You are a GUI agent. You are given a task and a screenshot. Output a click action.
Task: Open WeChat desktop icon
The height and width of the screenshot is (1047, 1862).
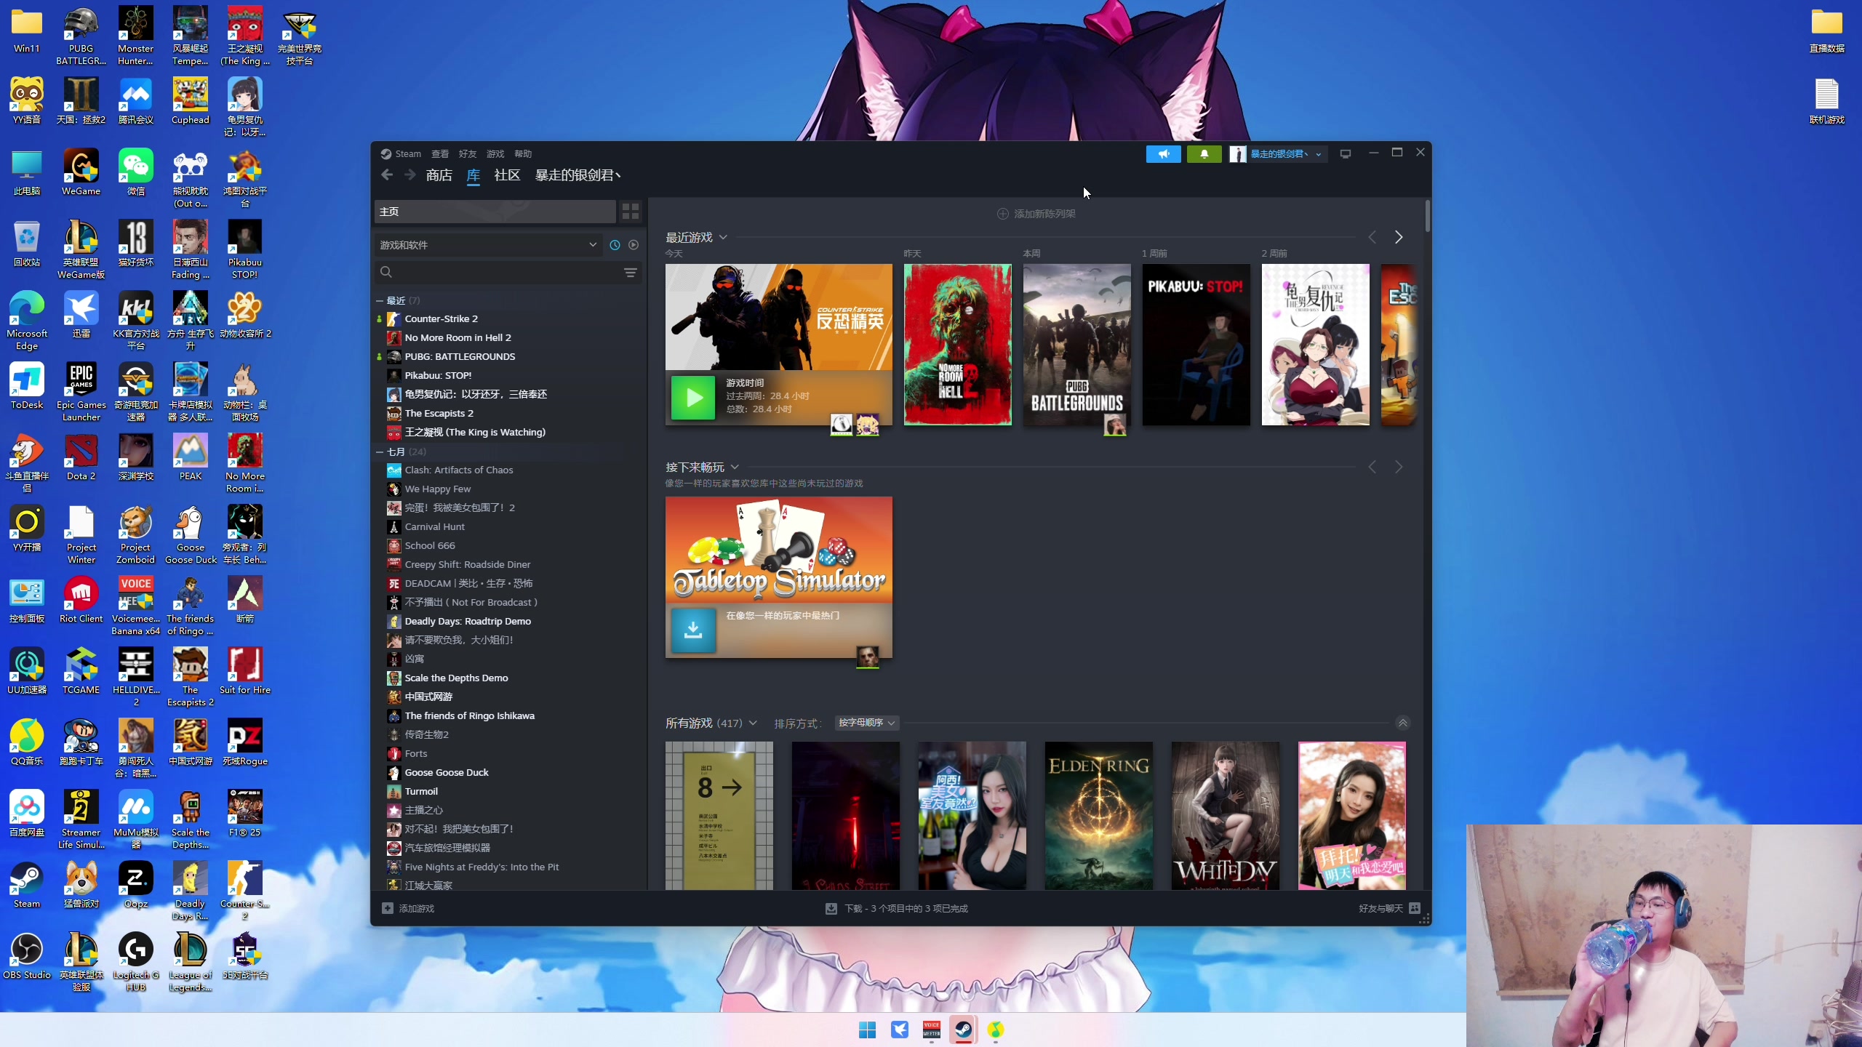(136, 172)
